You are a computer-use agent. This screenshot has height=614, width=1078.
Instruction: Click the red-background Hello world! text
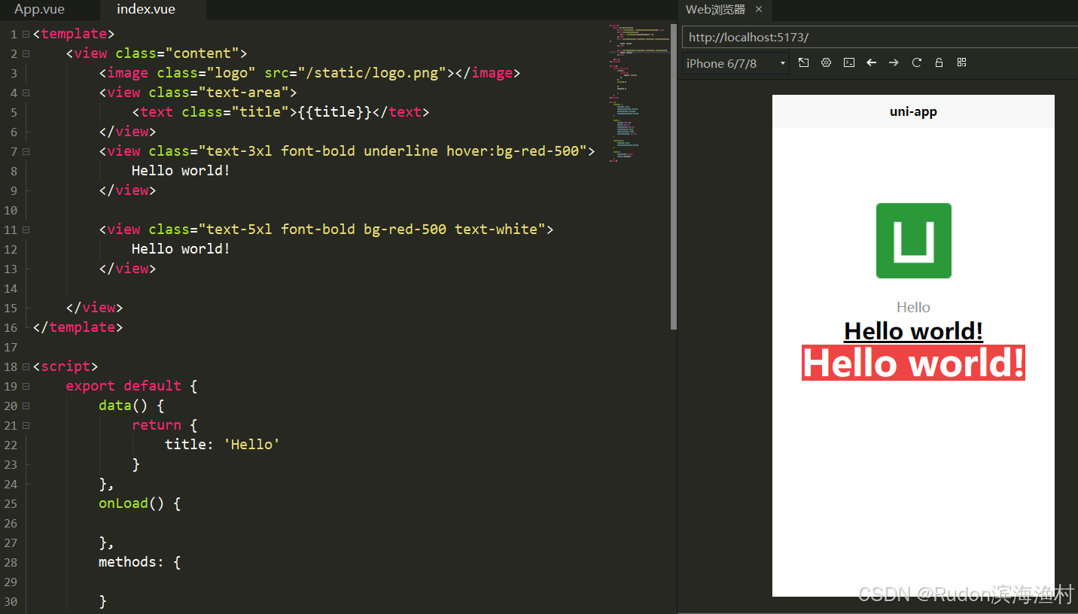pyautogui.click(x=913, y=363)
